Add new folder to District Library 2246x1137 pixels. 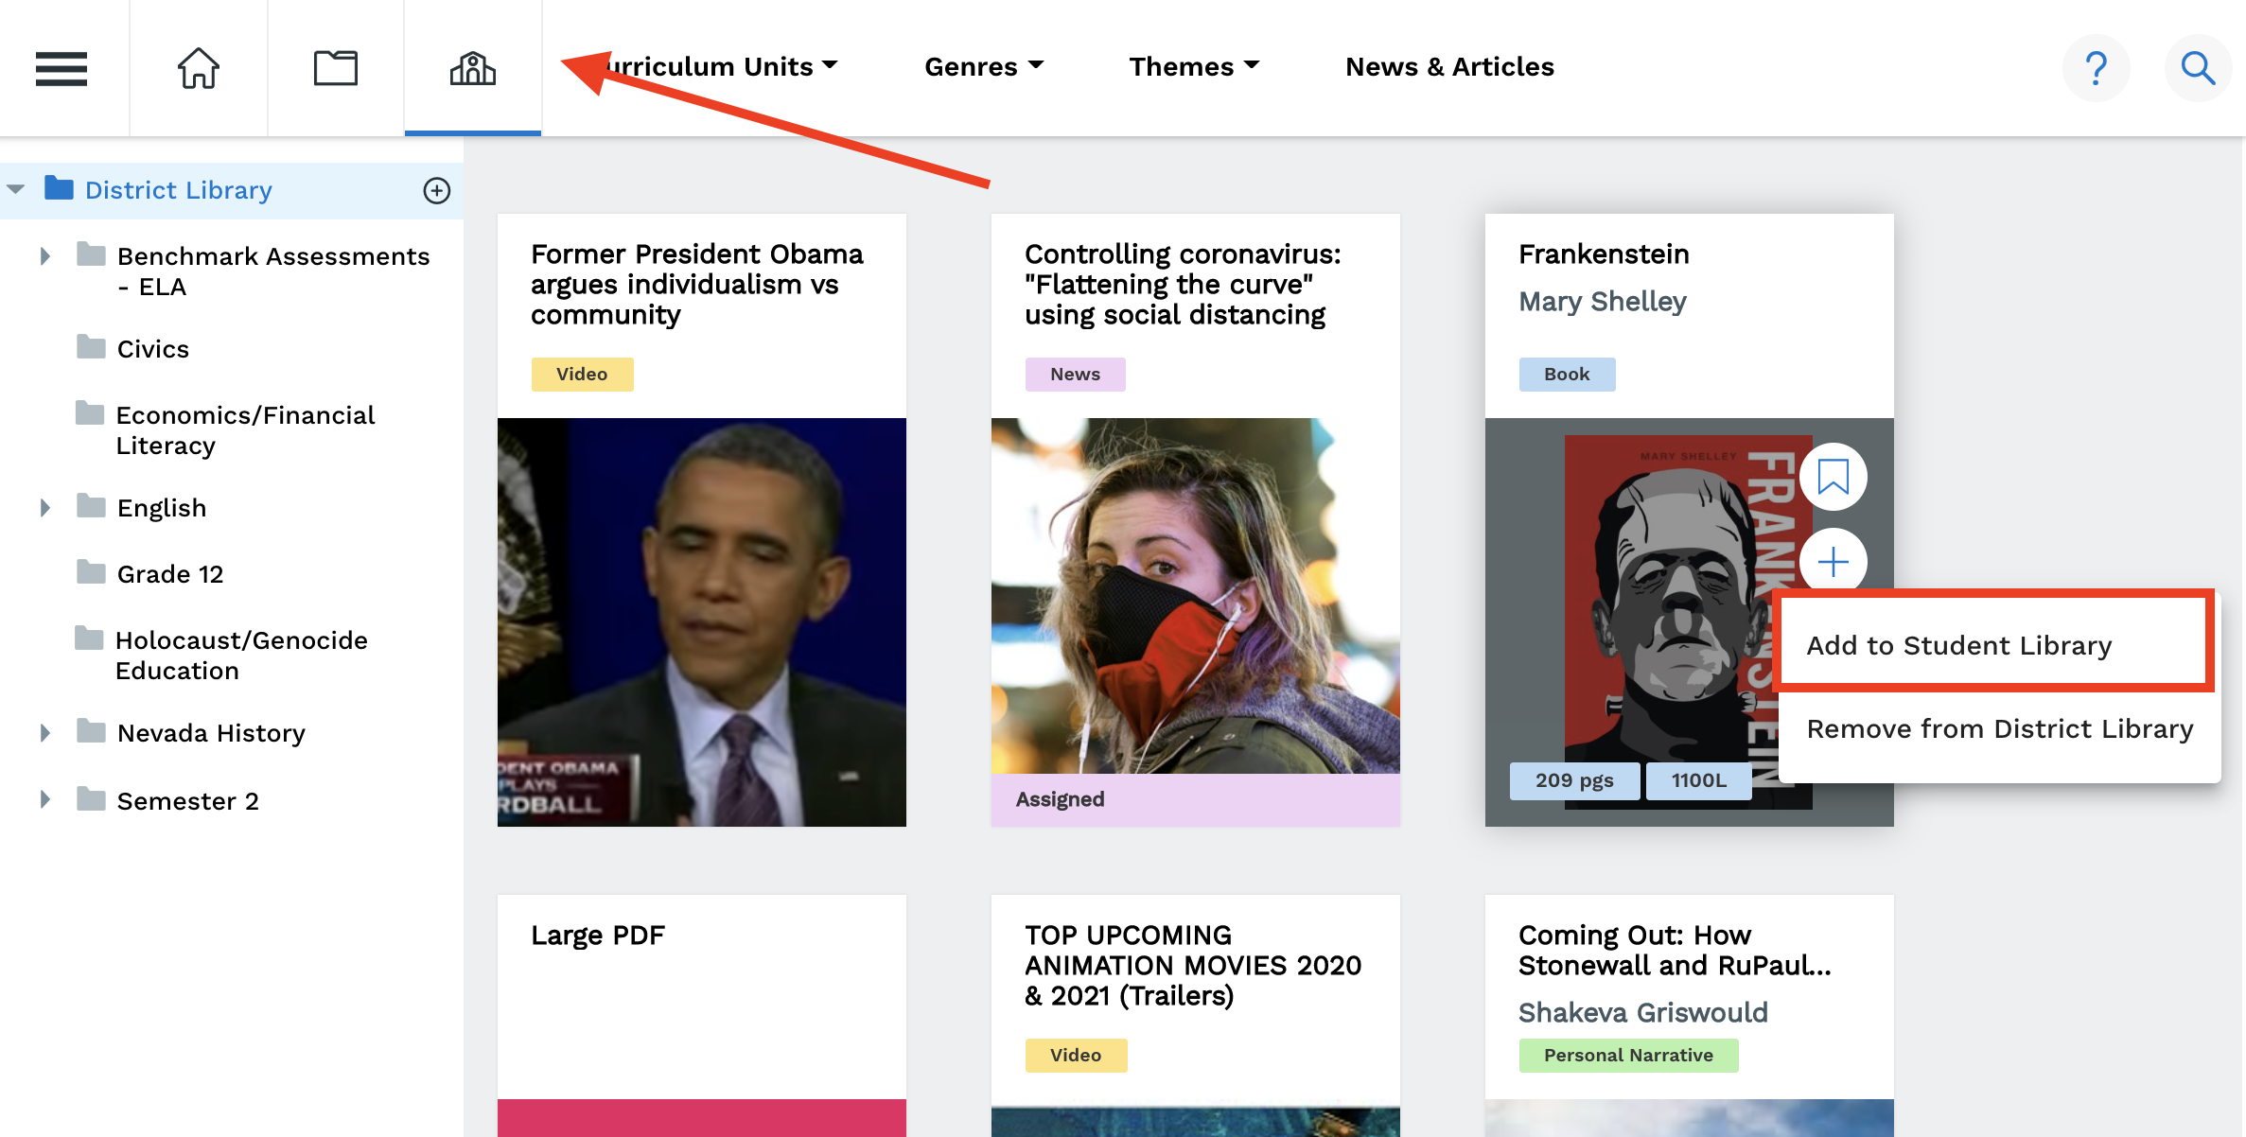tap(436, 190)
